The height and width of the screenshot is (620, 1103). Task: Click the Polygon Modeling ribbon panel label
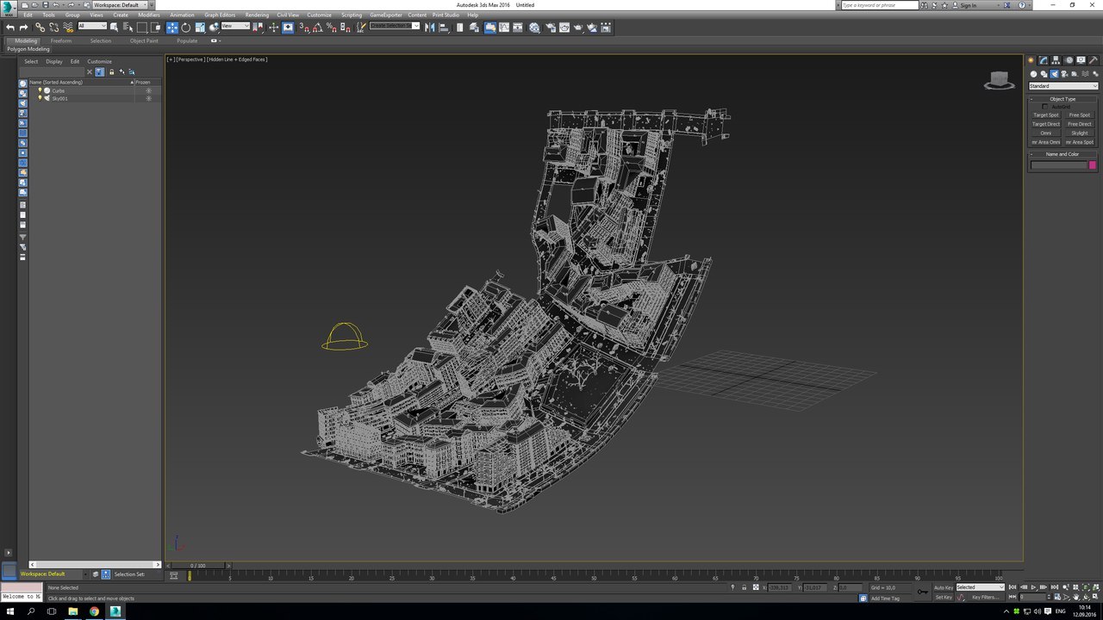28,49
